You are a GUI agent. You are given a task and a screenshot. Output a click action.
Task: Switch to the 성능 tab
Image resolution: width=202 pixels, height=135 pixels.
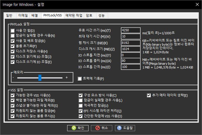102,16
